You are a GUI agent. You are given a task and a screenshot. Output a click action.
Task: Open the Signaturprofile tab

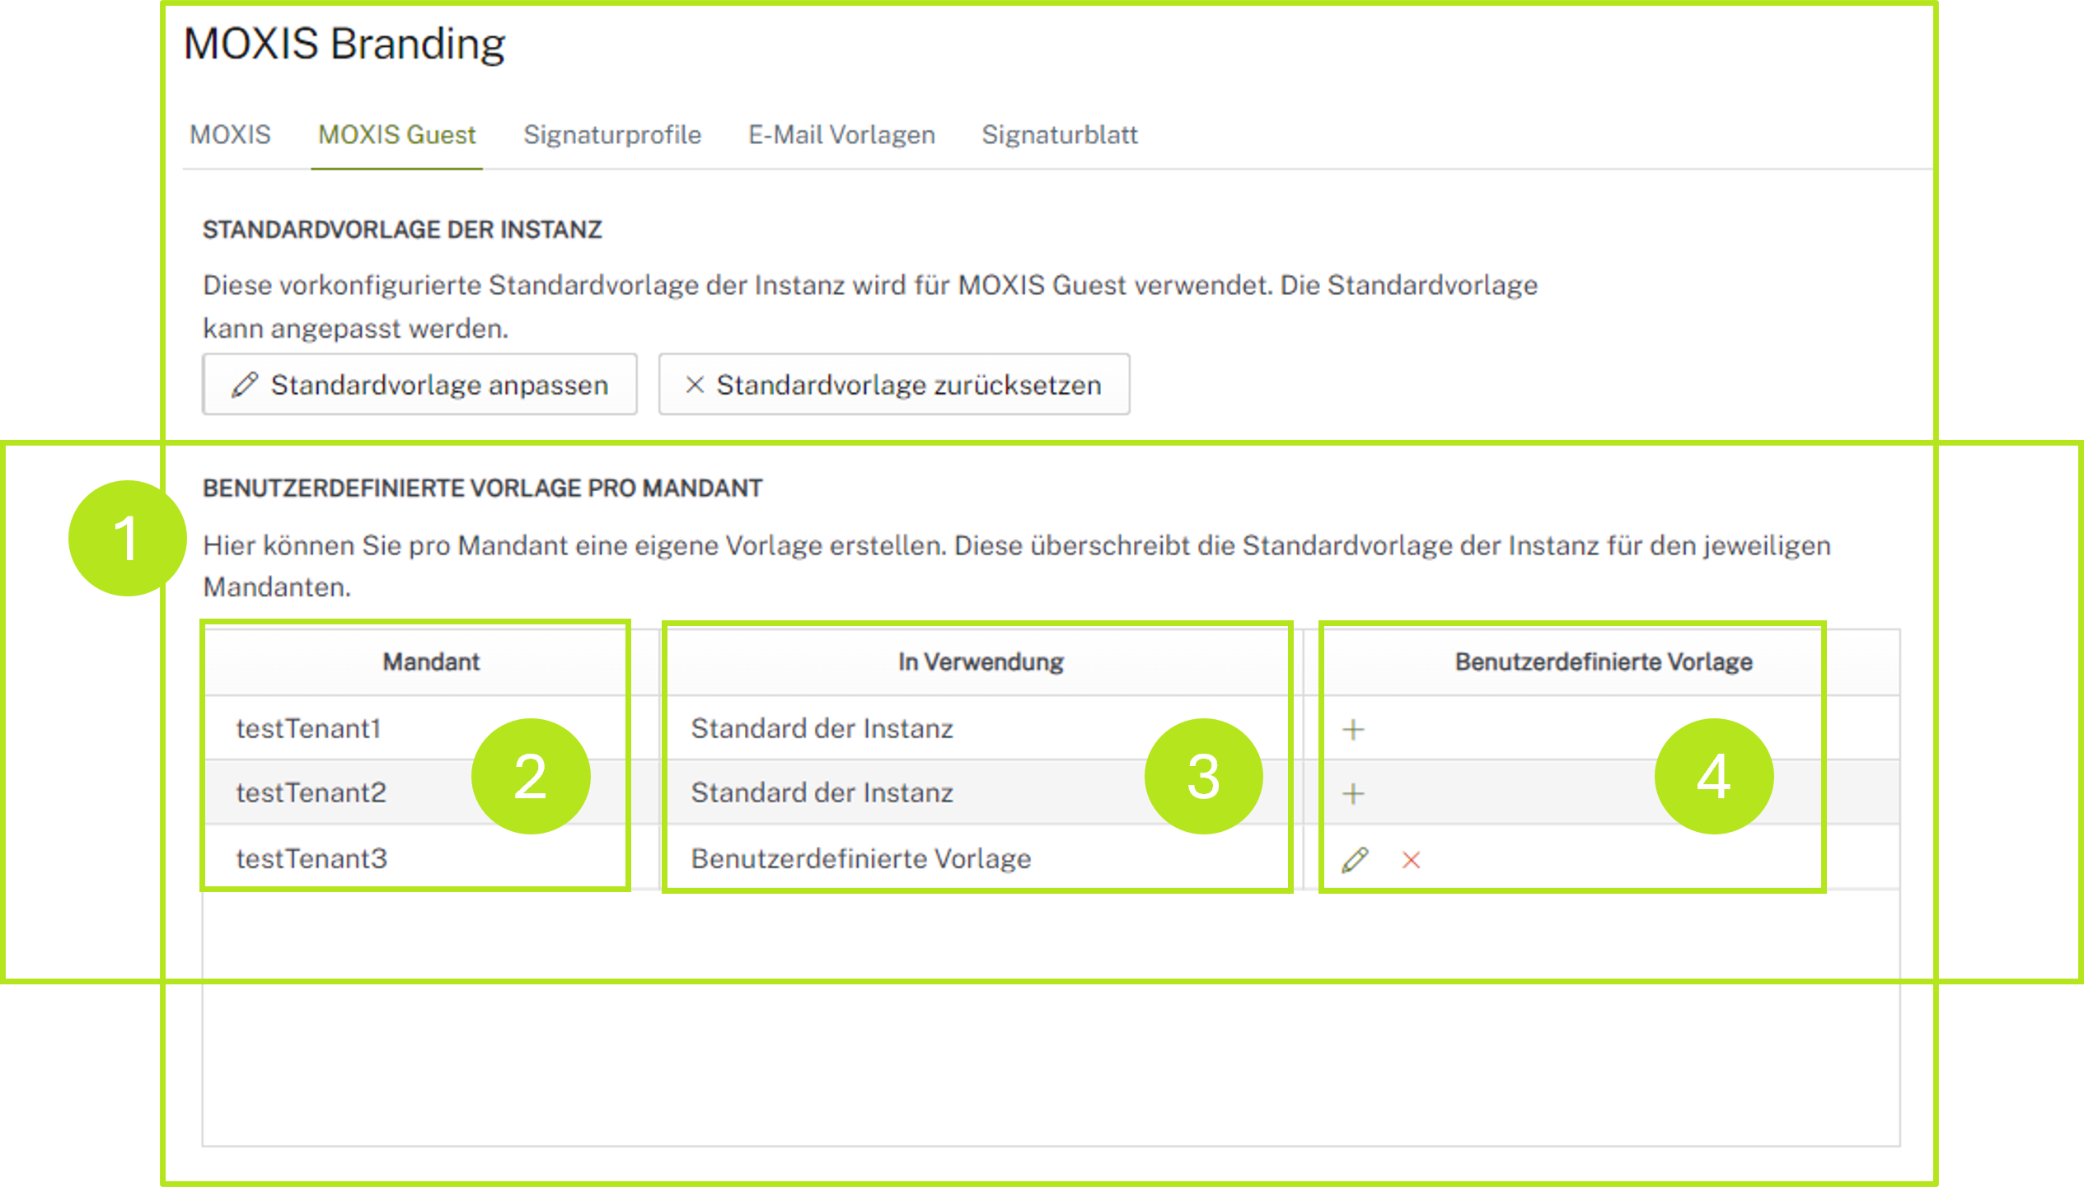(612, 134)
